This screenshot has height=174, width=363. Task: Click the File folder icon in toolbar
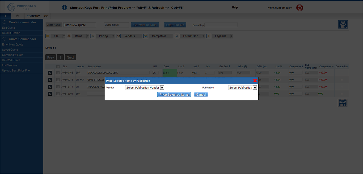point(48,36)
